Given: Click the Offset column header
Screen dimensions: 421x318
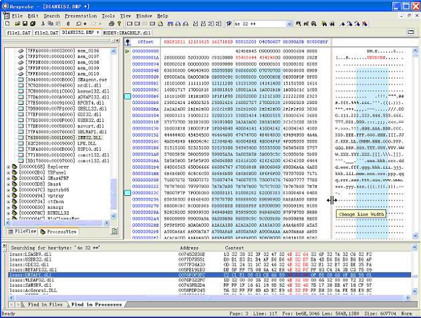Looking at the screenshot, I should tap(146, 42).
